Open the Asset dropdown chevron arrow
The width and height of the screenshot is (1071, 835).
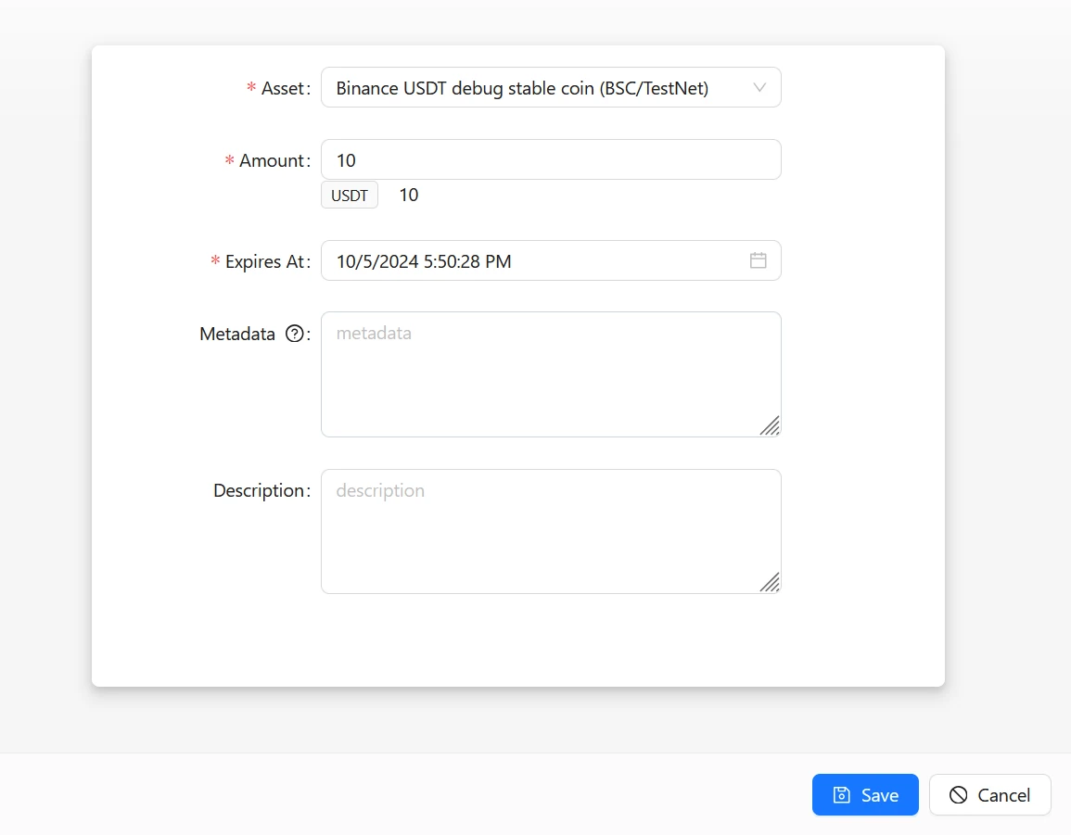759,88
